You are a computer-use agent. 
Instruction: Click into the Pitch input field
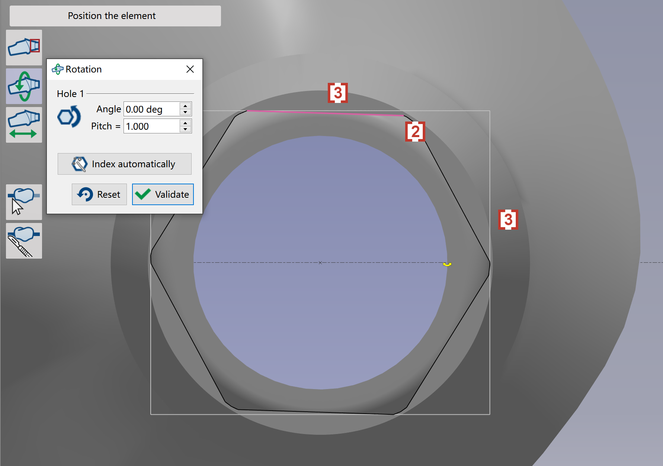pos(152,126)
